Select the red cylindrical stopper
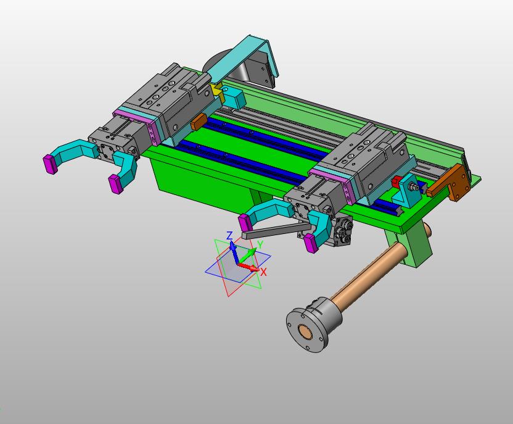Image resolution: width=513 pixels, height=424 pixels. (x=396, y=181)
